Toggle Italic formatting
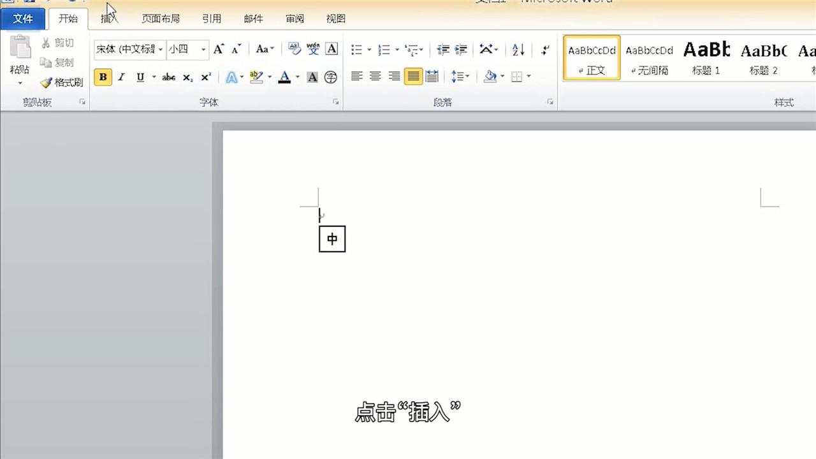This screenshot has width=816, height=459. coord(121,77)
